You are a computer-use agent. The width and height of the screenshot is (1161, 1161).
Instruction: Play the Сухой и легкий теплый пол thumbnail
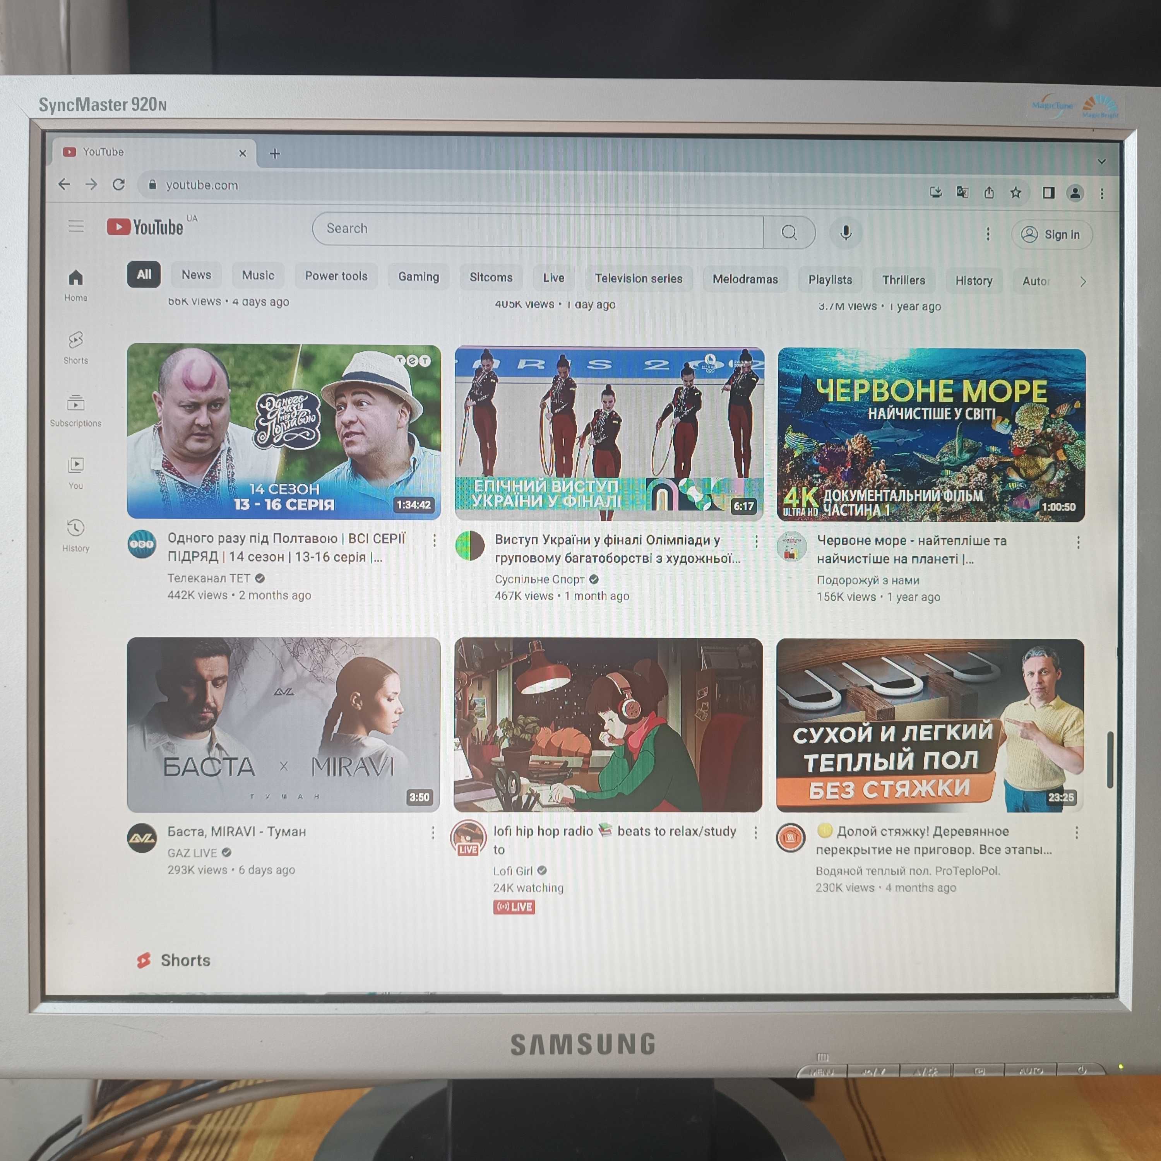pyautogui.click(x=930, y=726)
